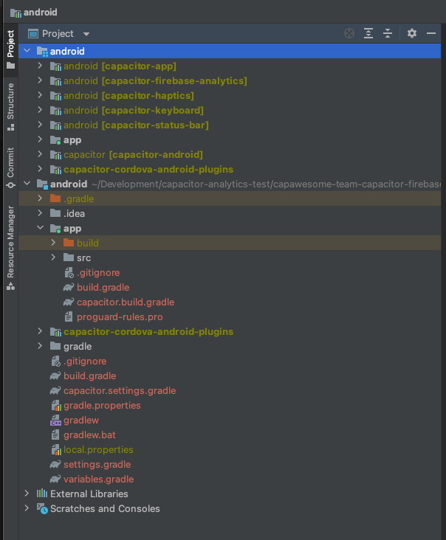Expand android [capacitor-firebase-analytics] module
The width and height of the screenshot is (446, 540).
[x=40, y=80]
